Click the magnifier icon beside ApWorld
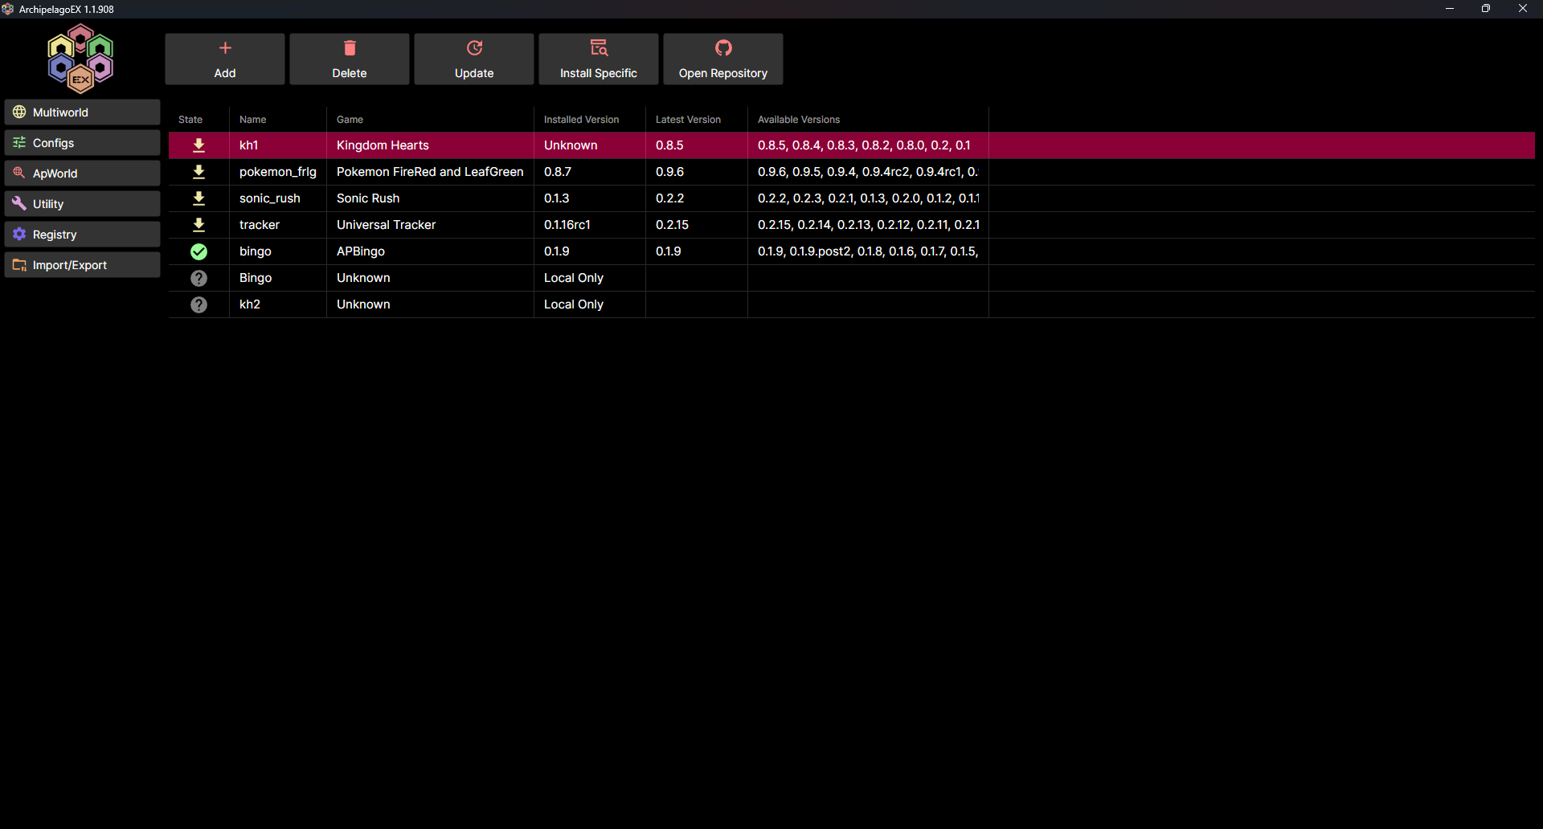The width and height of the screenshot is (1543, 829). 19,174
